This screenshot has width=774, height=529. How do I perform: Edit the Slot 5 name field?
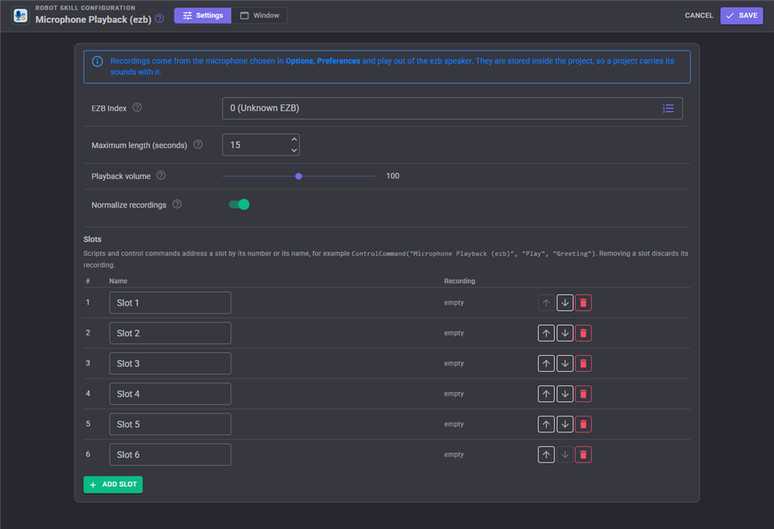pos(170,425)
